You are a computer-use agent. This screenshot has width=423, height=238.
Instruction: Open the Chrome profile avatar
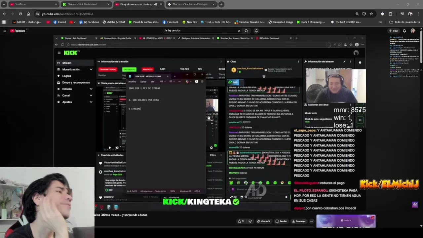click(x=410, y=14)
